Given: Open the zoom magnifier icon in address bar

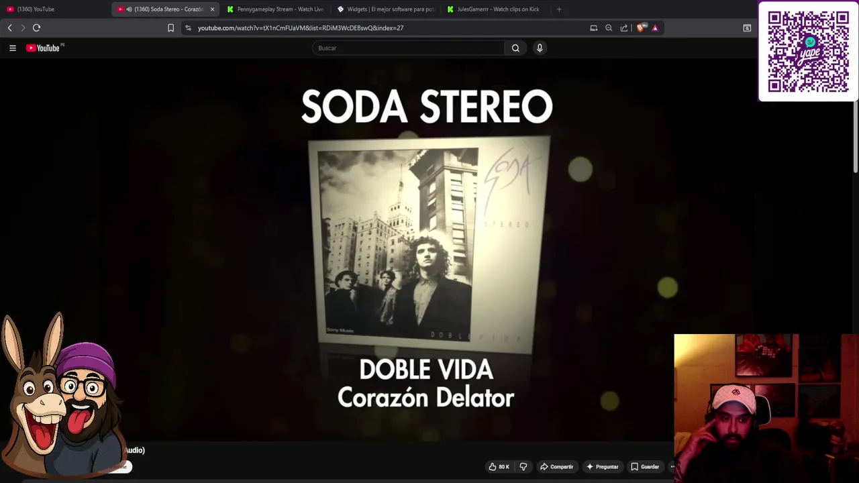Looking at the screenshot, I should [609, 28].
